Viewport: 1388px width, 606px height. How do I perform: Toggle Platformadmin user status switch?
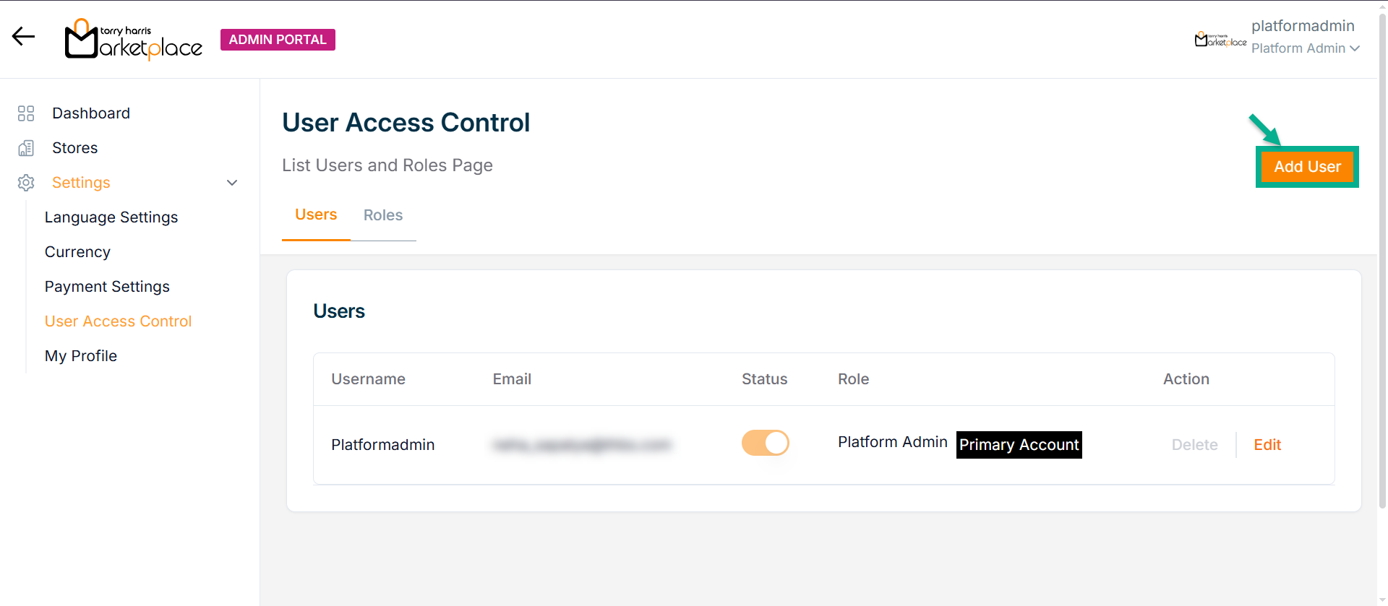click(765, 443)
